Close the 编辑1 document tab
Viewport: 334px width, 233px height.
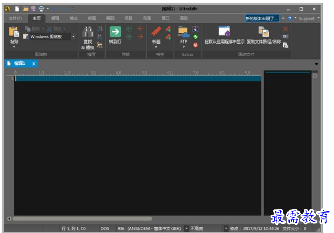[34, 63]
